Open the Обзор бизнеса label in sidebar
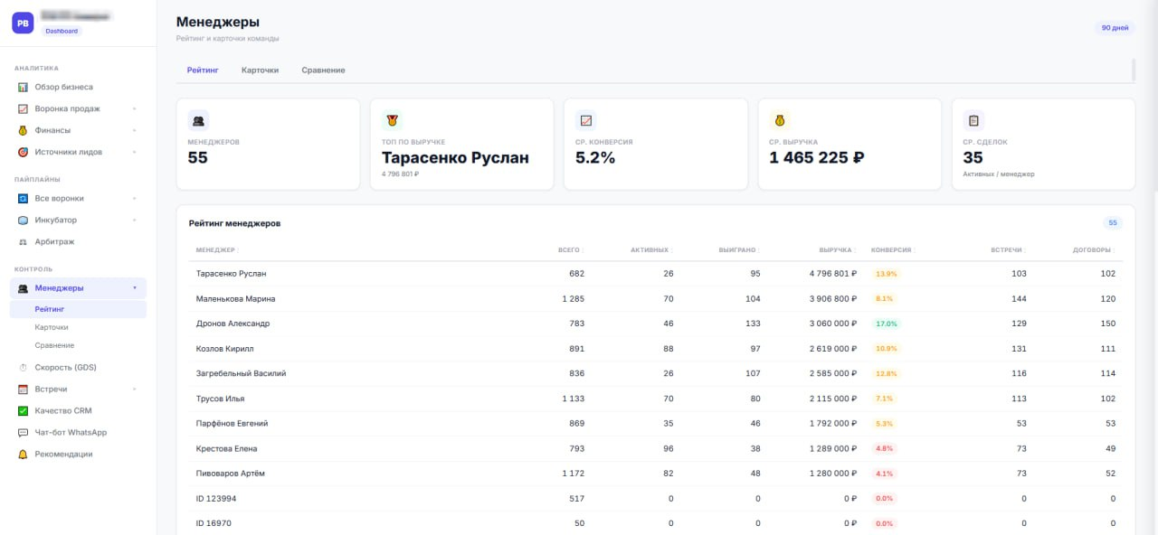Image resolution: width=1158 pixels, height=535 pixels. [63, 87]
